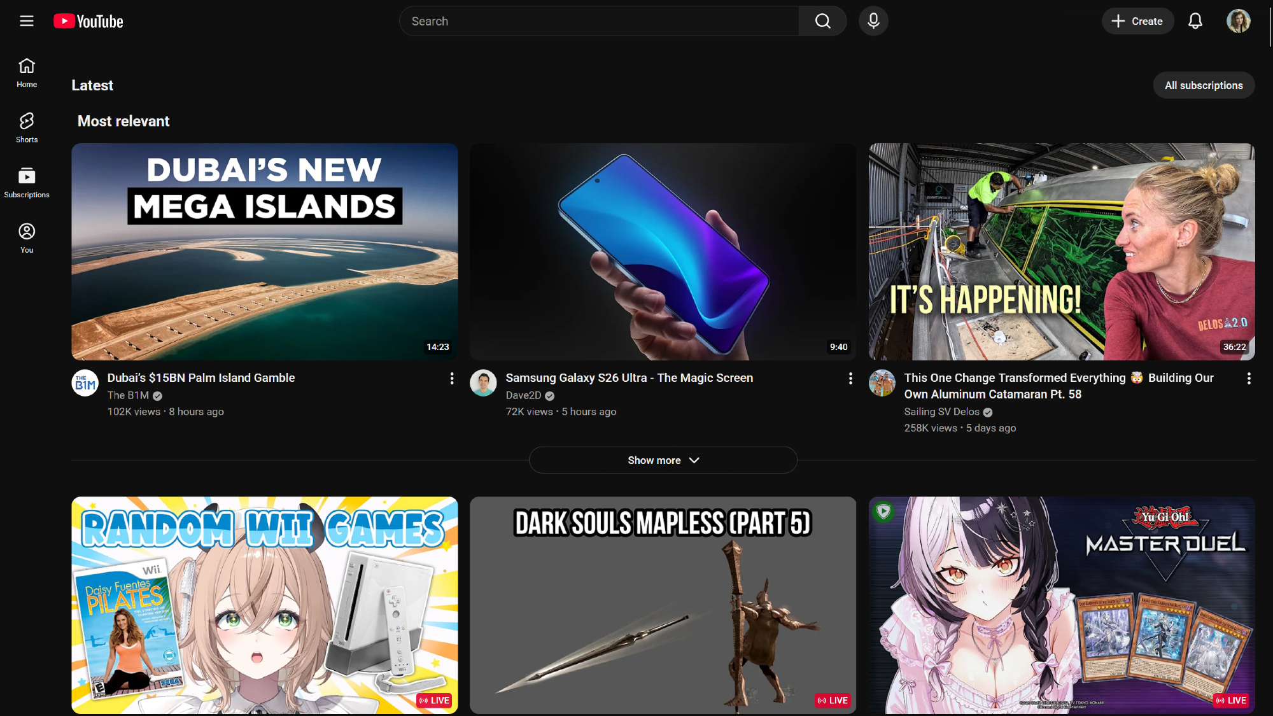Open the You tab in the sidebar
Screen dimensions: 1273x716
click(27, 238)
